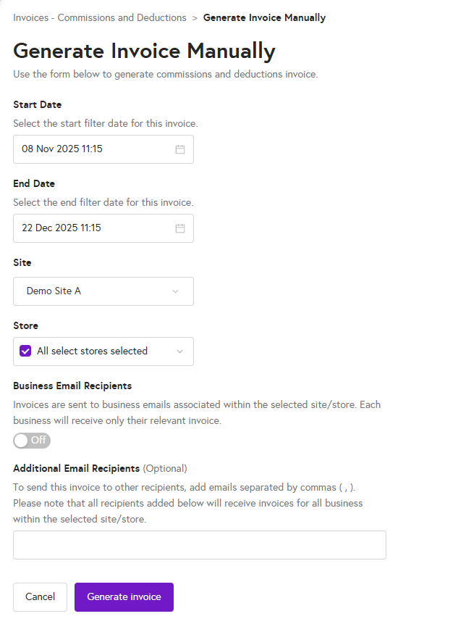Click the Additional Email Recipients text box
453x624 pixels.
tap(200, 545)
